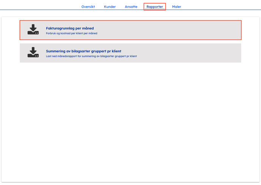Click the 'Fakturagrunnlag per måned' title
Screen dimensions: 261x185
pyautogui.click(x=70, y=28)
